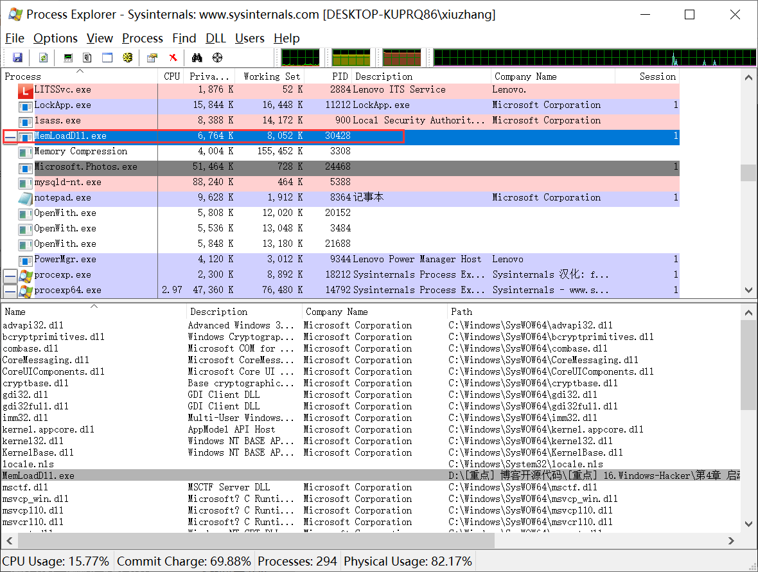Sort lower pane by Path column header
This screenshot has height=572, width=758.
pos(593,312)
